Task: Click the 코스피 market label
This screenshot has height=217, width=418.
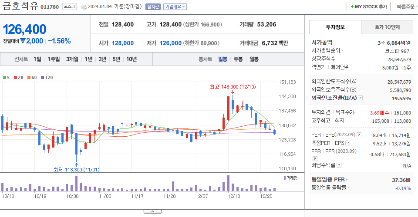Action: pos(69,7)
